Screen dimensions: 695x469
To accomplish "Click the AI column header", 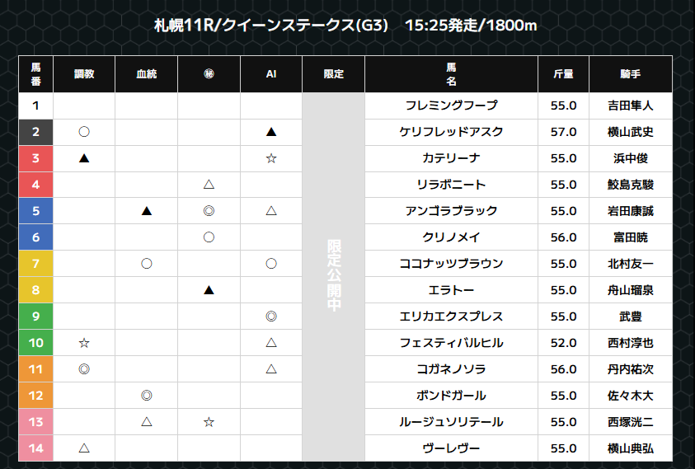I will pyautogui.click(x=271, y=74).
